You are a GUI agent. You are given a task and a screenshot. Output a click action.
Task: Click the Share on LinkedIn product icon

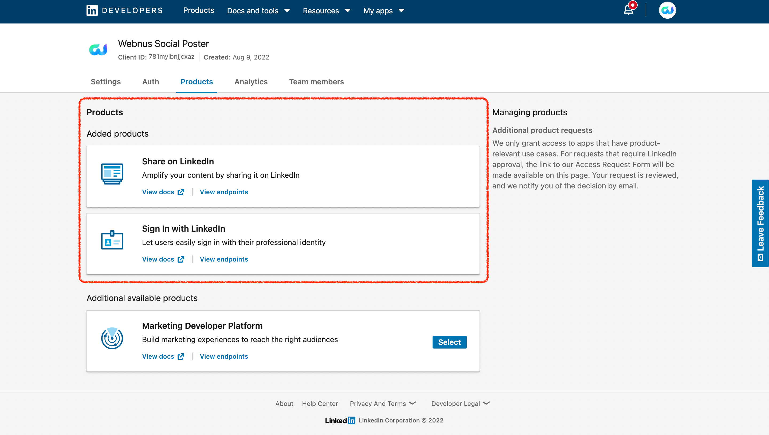(x=112, y=174)
